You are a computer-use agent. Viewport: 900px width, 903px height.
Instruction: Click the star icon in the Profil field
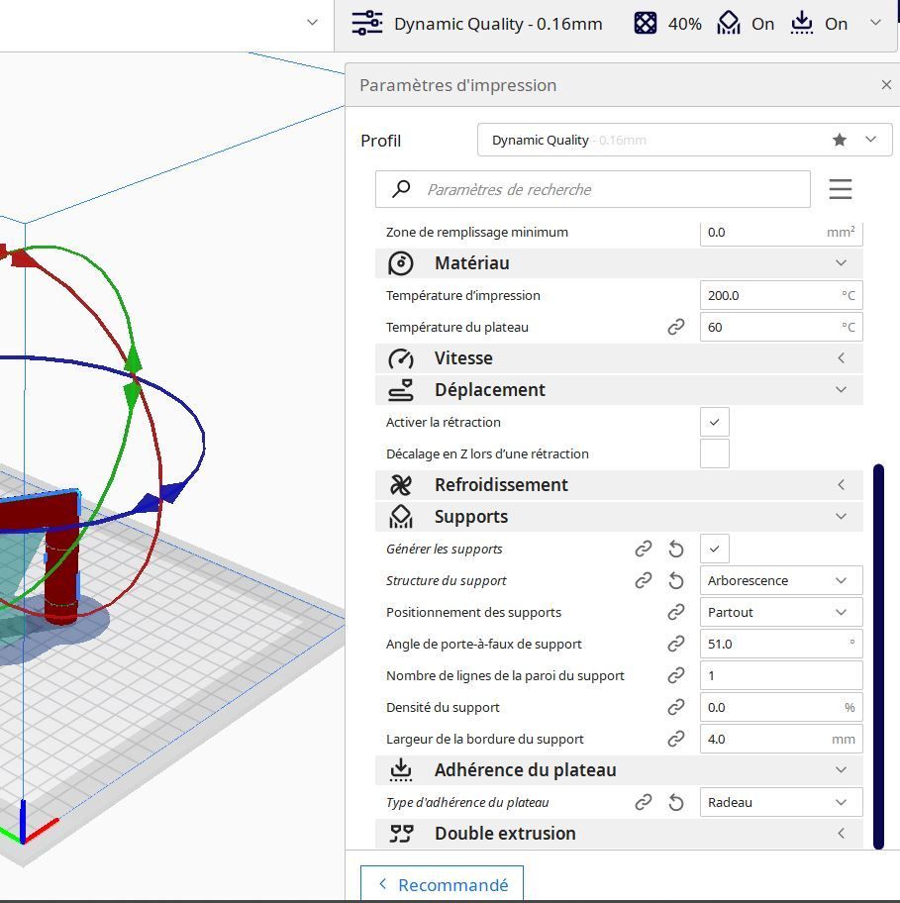(x=840, y=140)
